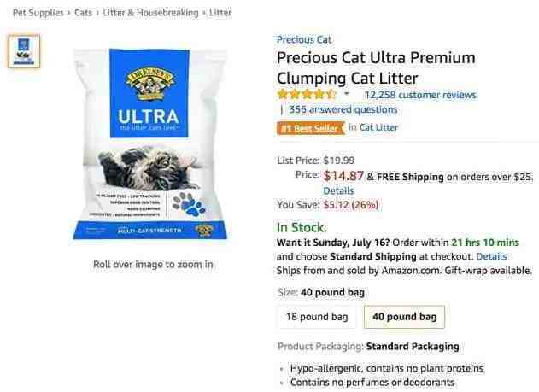
Task: Go to Litter breadcrumb
Action: pos(220,13)
